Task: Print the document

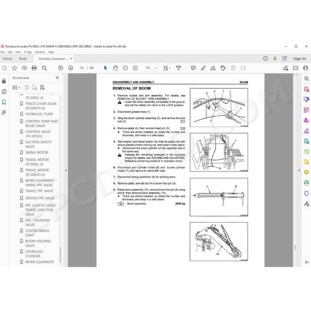Action: point(34,68)
